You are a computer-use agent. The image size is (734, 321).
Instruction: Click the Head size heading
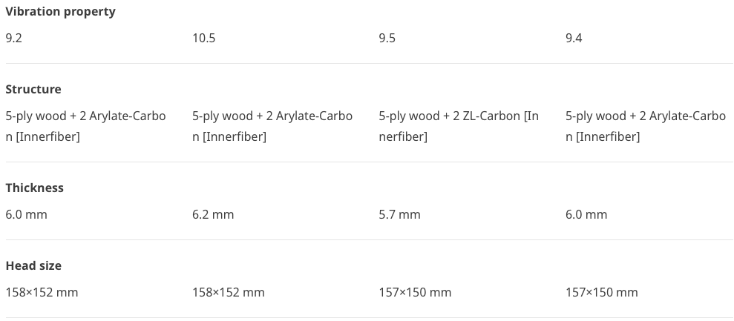33,266
